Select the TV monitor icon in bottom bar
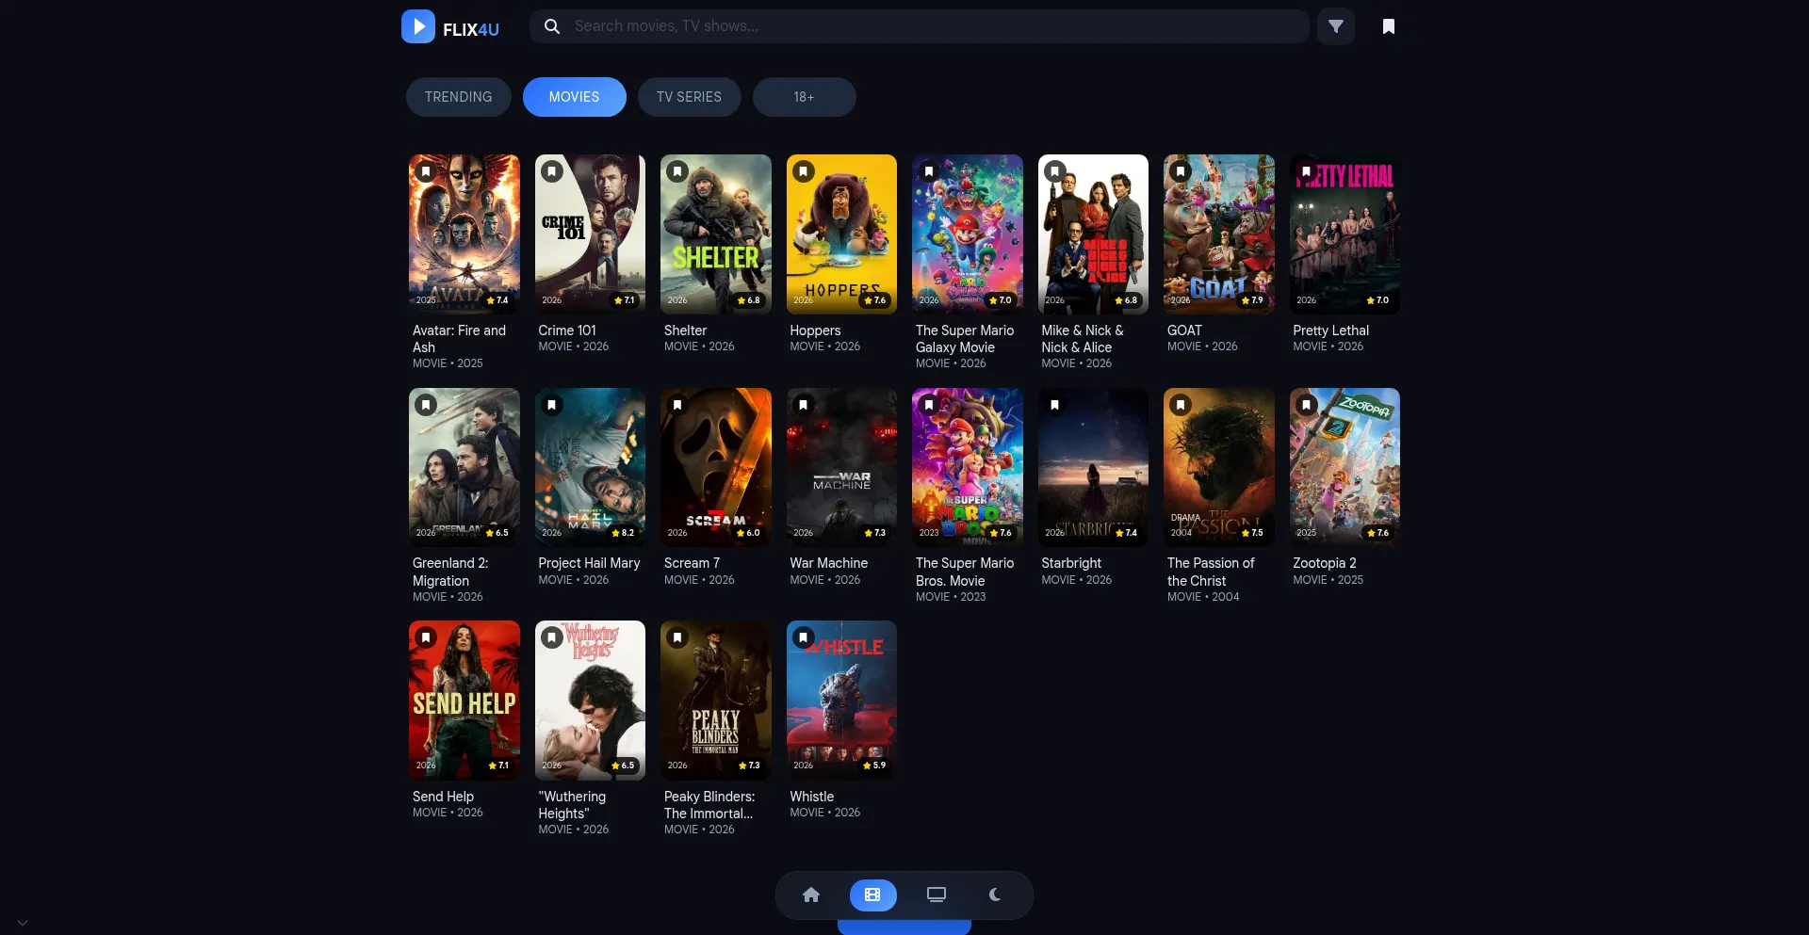Viewport: 1809px width, 935px height. (x=936, y=895)
